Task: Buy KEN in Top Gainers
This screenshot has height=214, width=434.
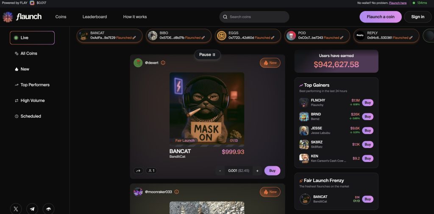Action: (x=367, y=159)
